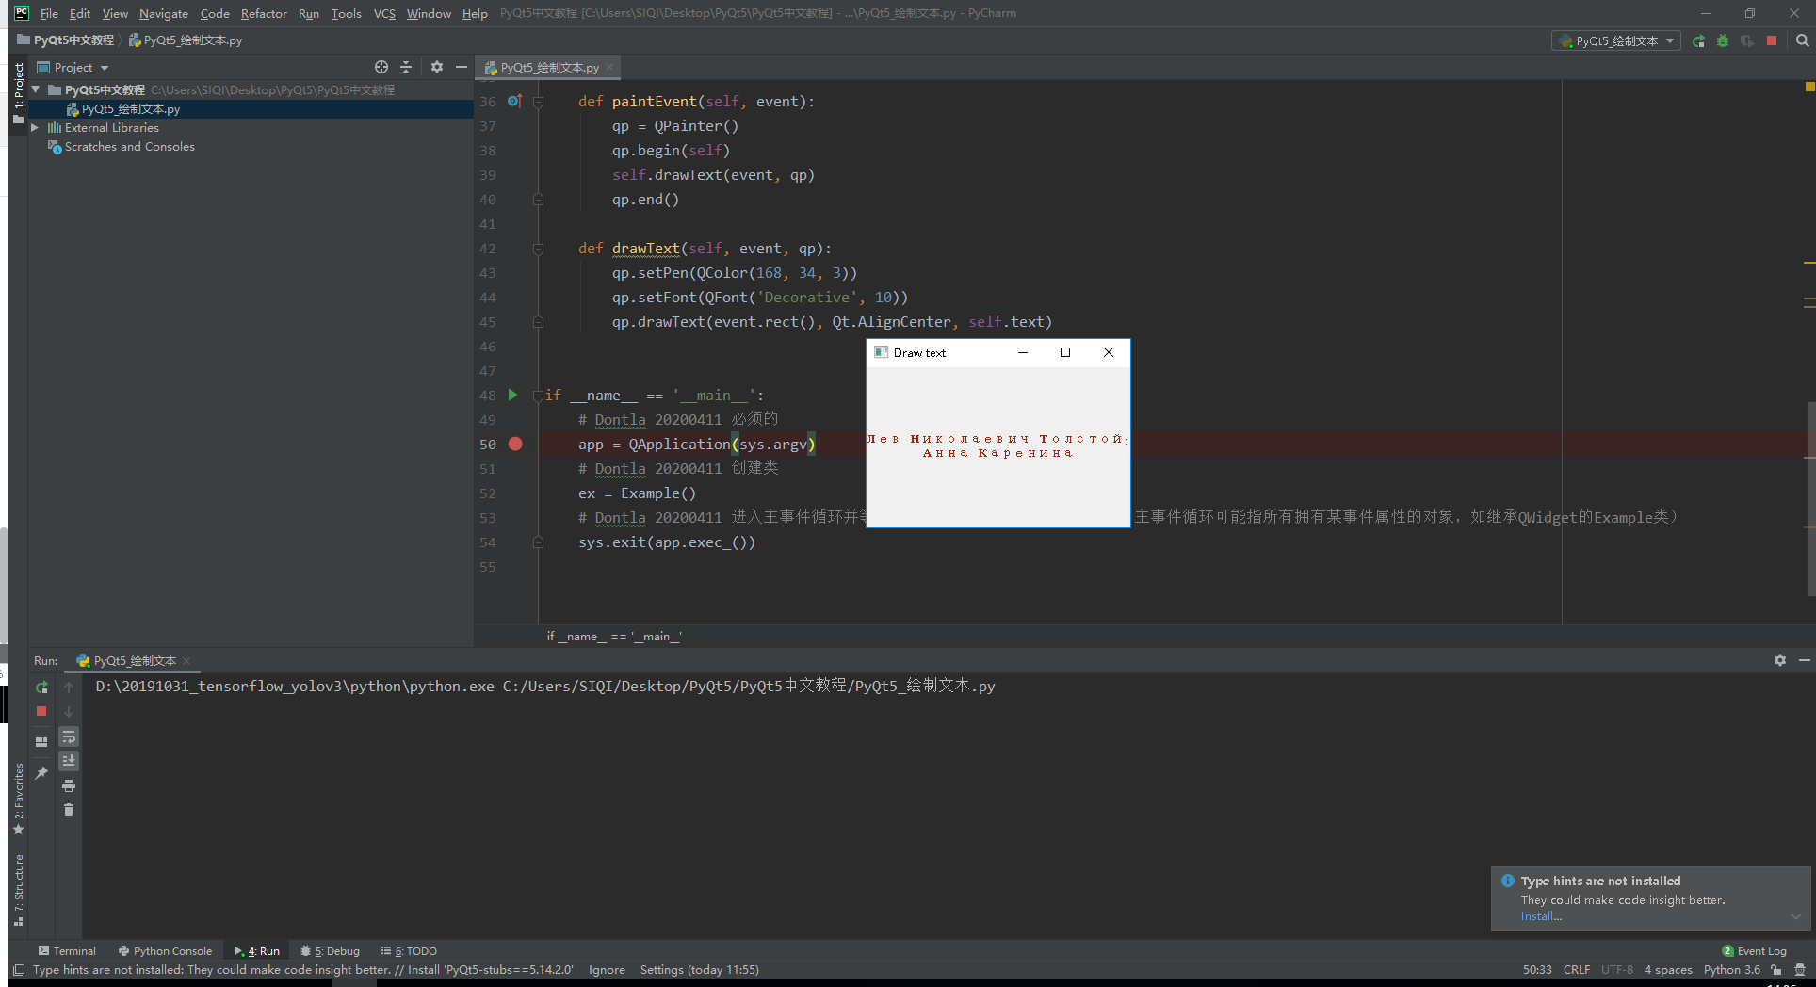
Task: Start debugging with the bug icon
Action: (x=1722, y=40)
